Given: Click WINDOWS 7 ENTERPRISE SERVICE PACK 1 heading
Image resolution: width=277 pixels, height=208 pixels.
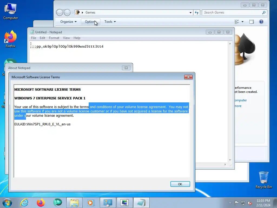Looking at the screenshot, I should point(50,98).
